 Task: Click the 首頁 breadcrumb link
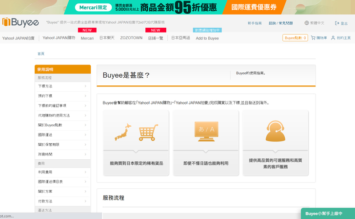pos(41,53)
